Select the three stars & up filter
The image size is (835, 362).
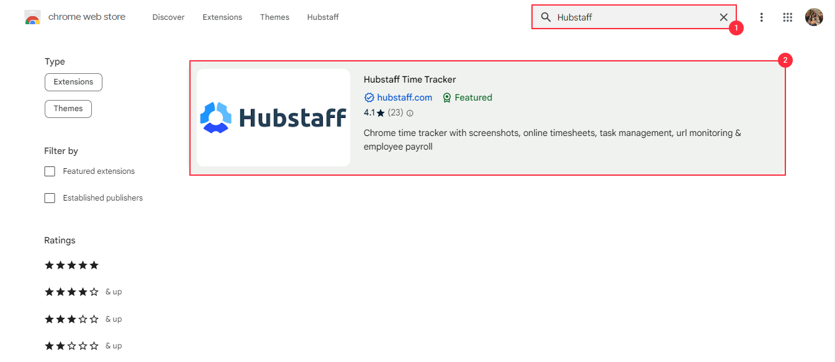click(x=83, y=319)
